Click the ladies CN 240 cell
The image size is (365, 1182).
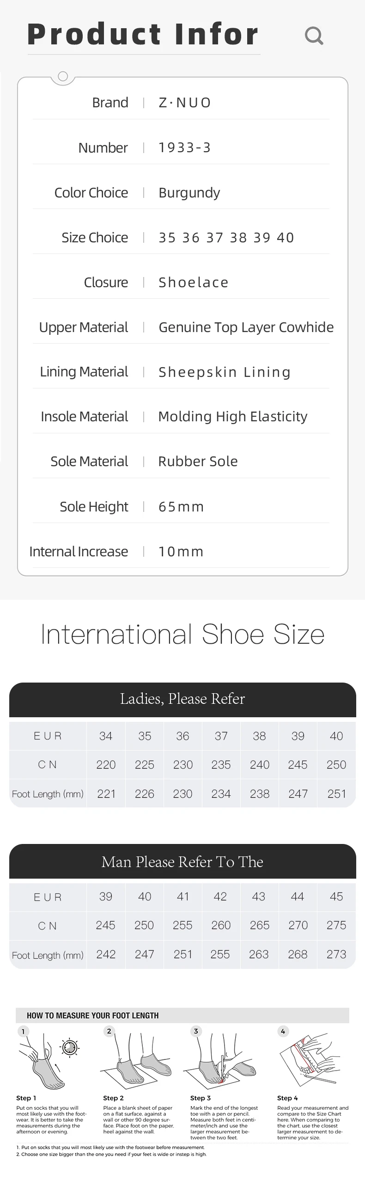pos(259,765)
